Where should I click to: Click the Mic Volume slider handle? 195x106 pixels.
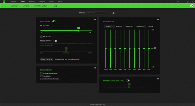point(79,30)
